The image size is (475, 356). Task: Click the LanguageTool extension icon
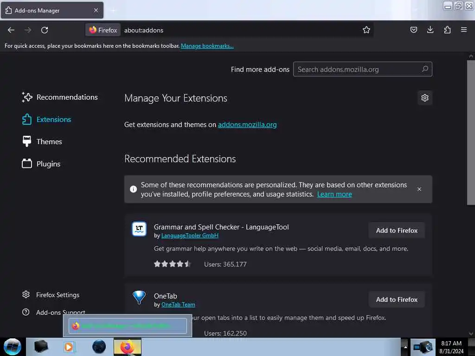point(139,229)
